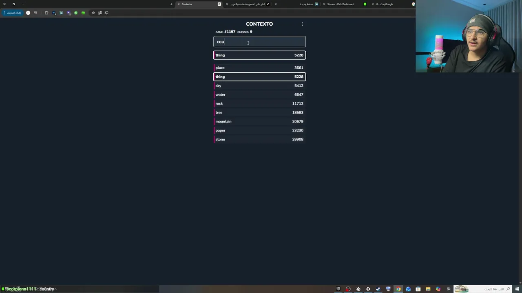The image size is (522, 293).
Task: Click the CONTEXTO title heading
Action: pos(259,24)
